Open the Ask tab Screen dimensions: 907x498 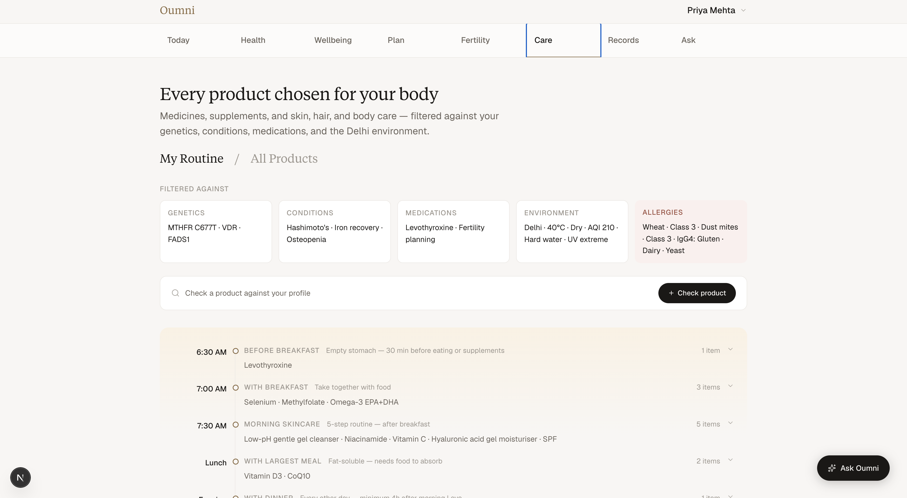point(688,40)
